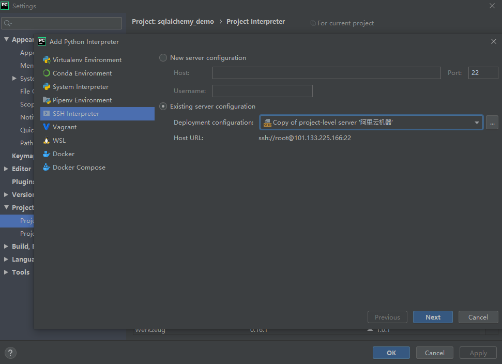Click the Port field showing 22
Screen dimensions: 502x364
[x=483, y=73]
